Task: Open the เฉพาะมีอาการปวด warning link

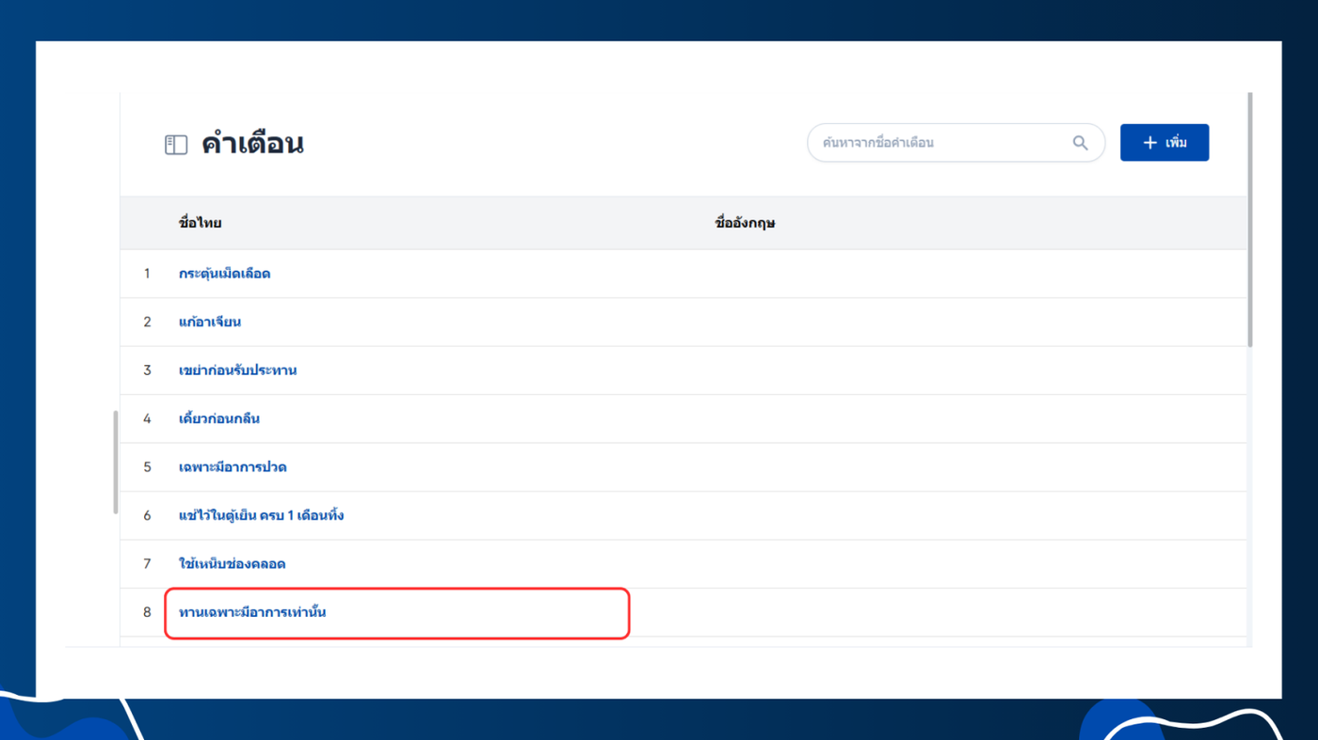Action: (233, 467)
